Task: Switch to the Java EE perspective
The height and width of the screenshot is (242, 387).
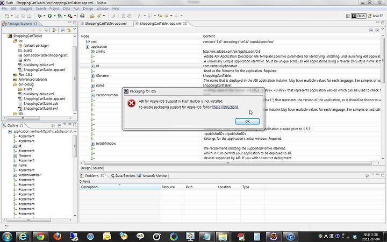Action: click(x=375, y=16)
